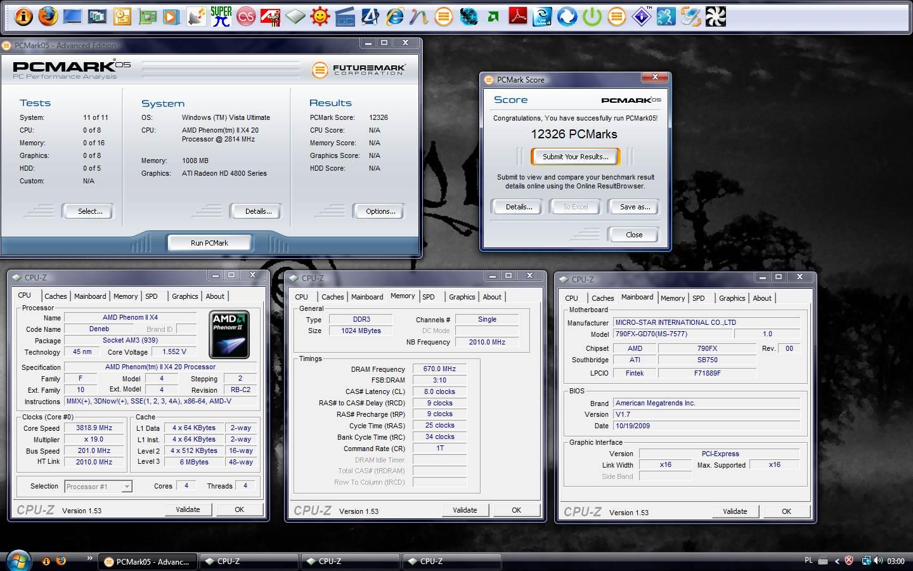
Task: Click Details in PCMark Score dialog
Action: (519, 207)
